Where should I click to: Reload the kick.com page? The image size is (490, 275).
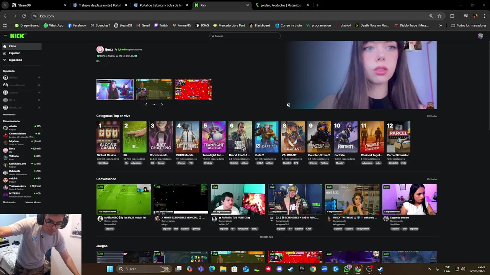tap(24, 16)
